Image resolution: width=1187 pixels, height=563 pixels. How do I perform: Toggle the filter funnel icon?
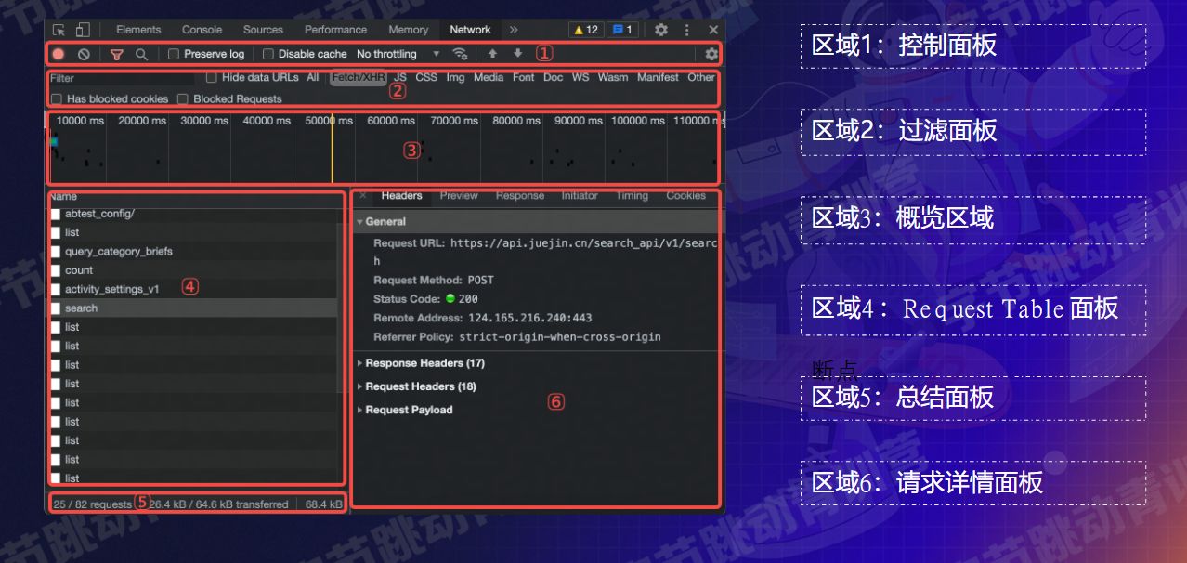point(116,55)
